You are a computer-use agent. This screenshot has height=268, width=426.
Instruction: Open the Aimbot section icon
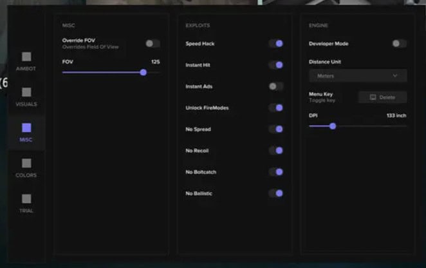tap(26, 57)
